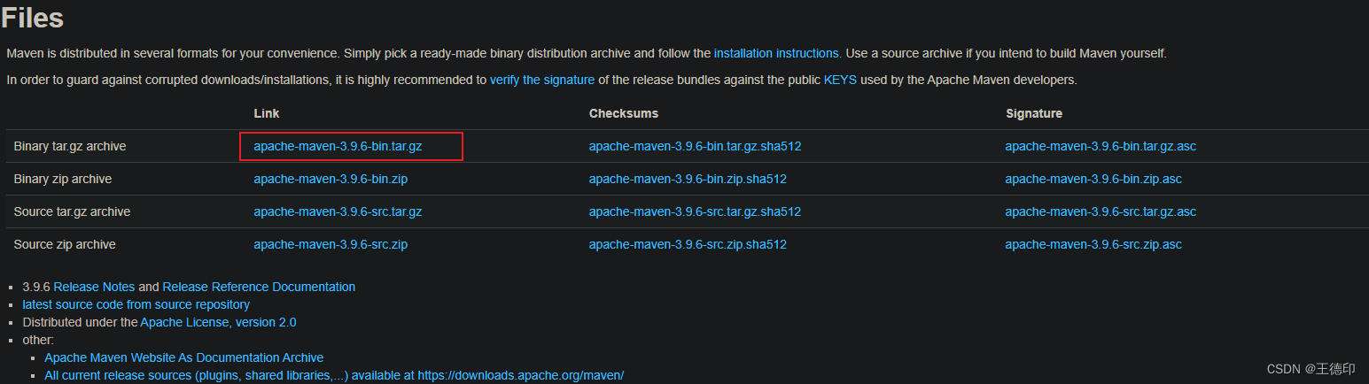Click the Files heading

[33, 17]
